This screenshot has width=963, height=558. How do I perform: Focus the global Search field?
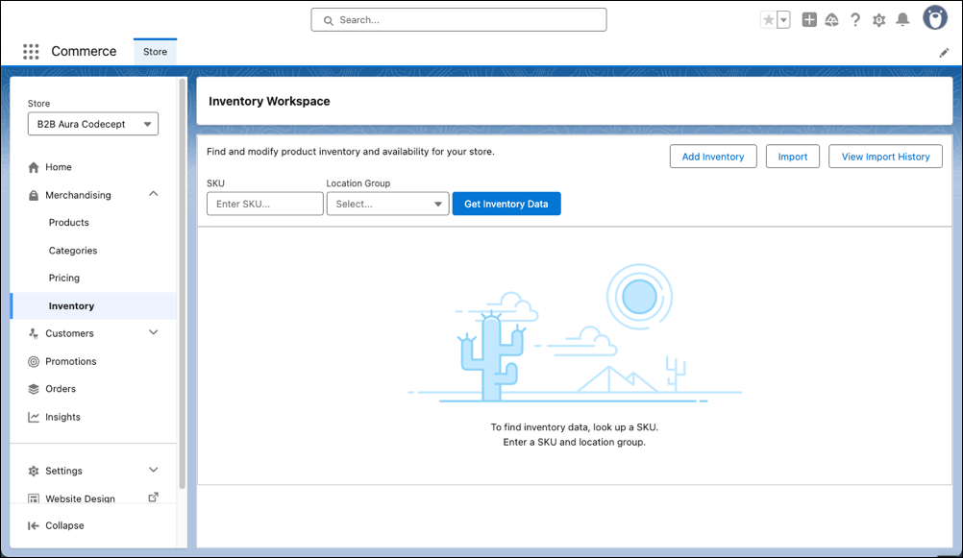click(458, 19)
